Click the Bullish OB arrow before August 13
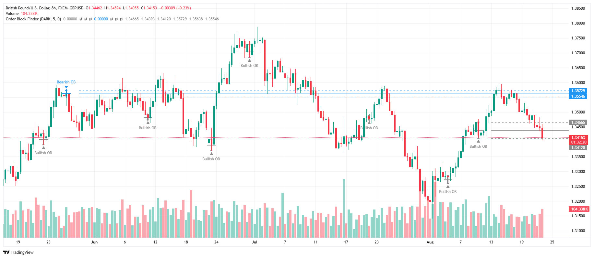The height and width of the screenshot is (258, 594). click(478, 141)
